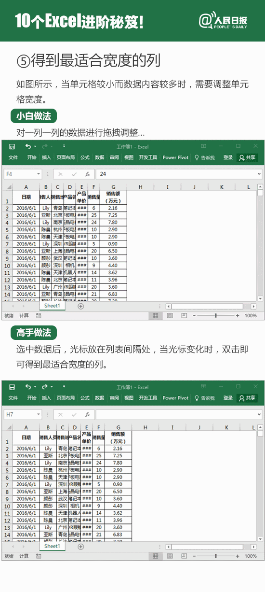Click the formula bar showing 24
265x592 pixels.
coord(175,174)
